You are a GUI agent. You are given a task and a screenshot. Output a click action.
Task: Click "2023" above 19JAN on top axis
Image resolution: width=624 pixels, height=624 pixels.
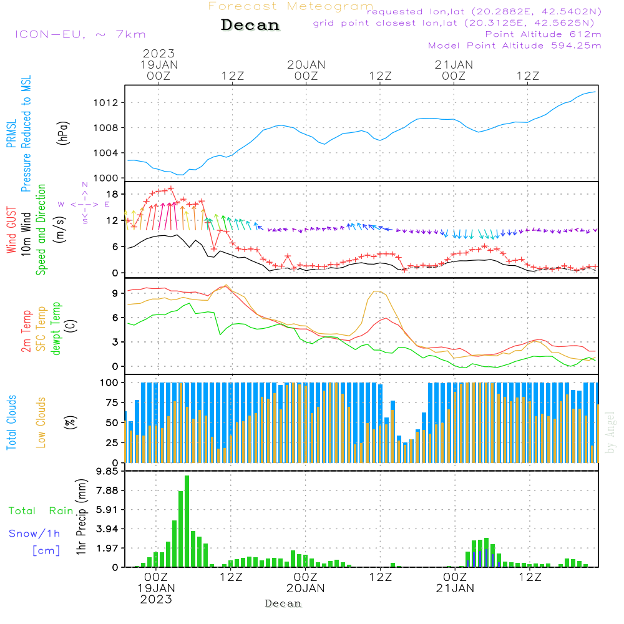click(158, 54)
